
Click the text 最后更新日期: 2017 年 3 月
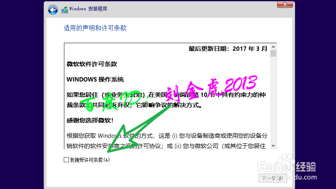[228, 49]
